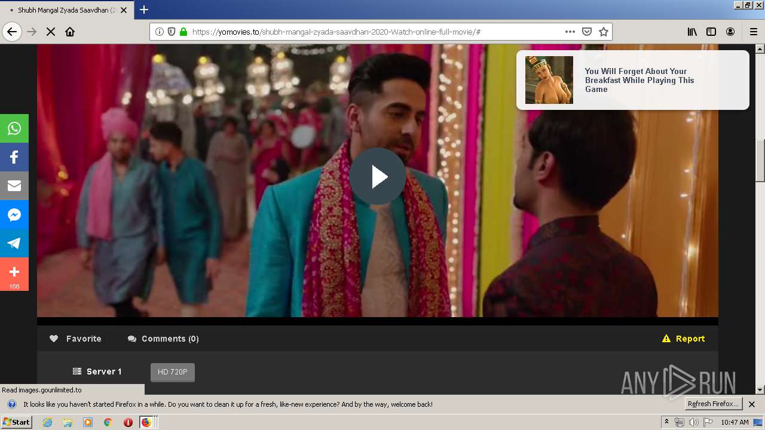Open the network tray icon

tap(680, 422)
